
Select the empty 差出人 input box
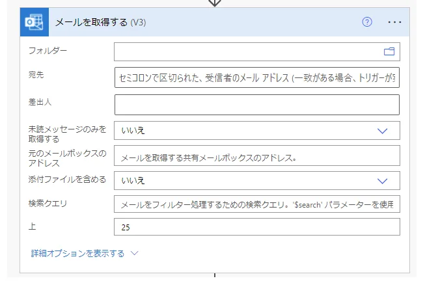pos(256,105)
